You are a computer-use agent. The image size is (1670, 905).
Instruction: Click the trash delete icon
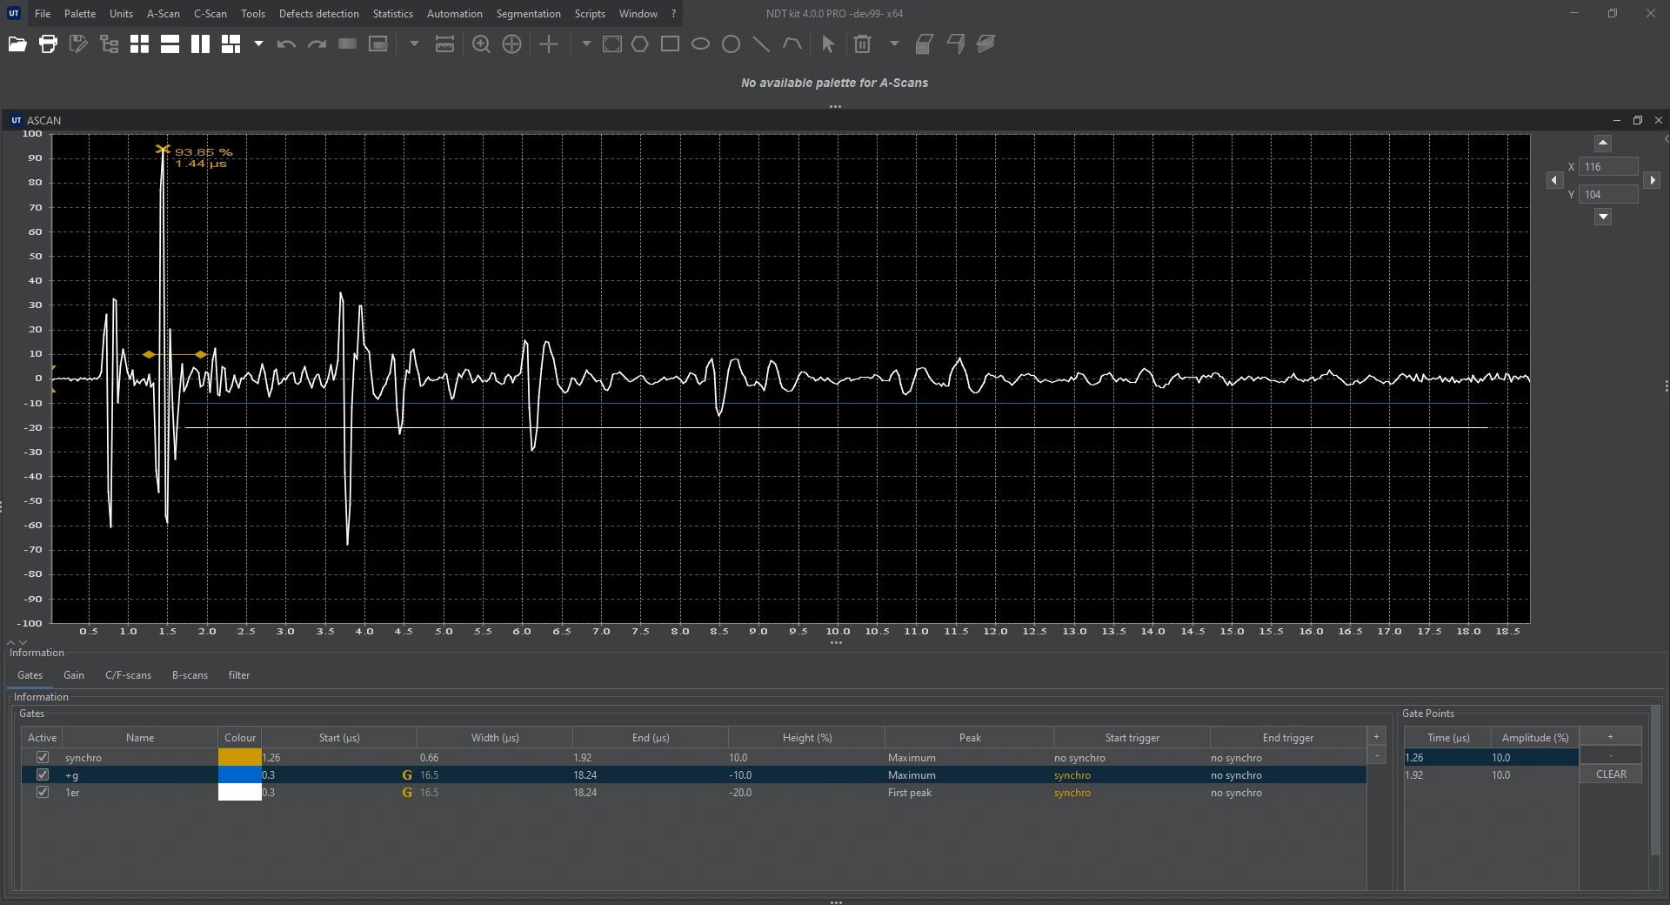pos(862,44)
